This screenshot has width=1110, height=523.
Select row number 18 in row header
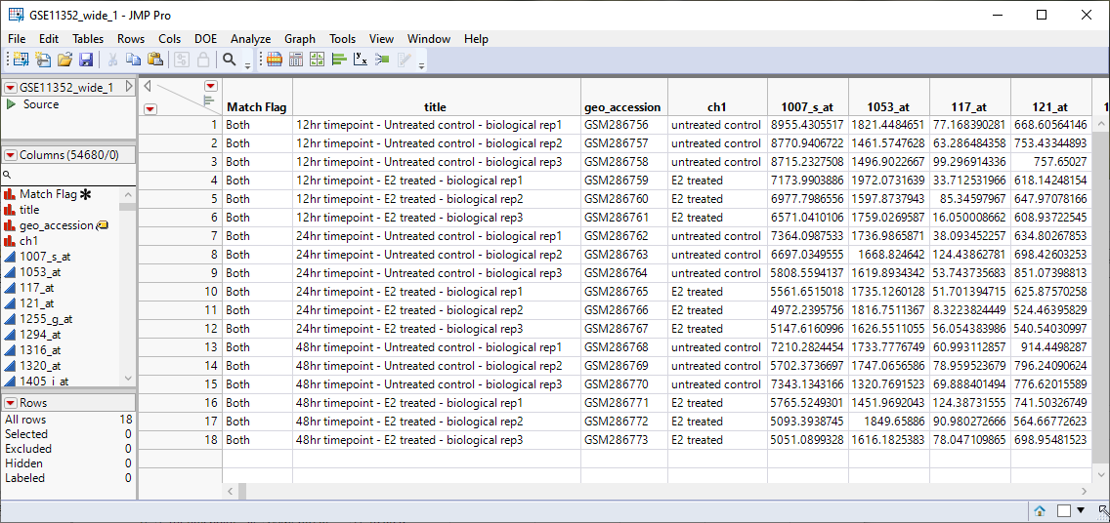(x=181, y=440)
